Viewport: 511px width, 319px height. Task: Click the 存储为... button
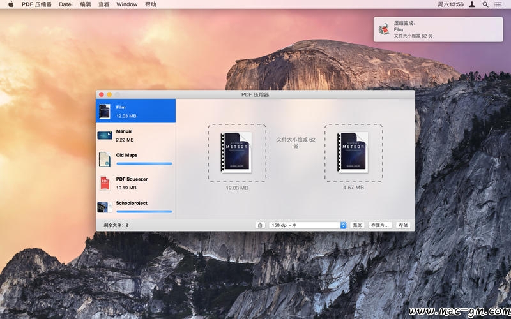[380, 225]
